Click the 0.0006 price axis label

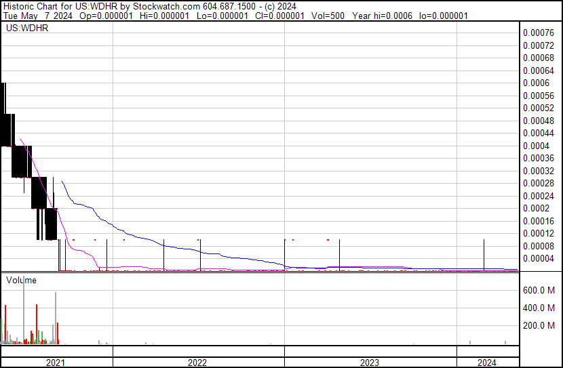[536, 83]
